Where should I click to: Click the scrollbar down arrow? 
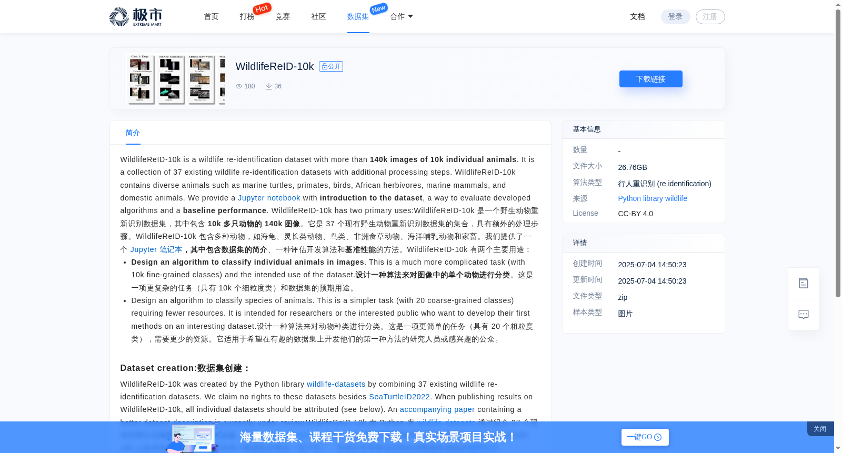pyautogui.click(x=838, y=449)
